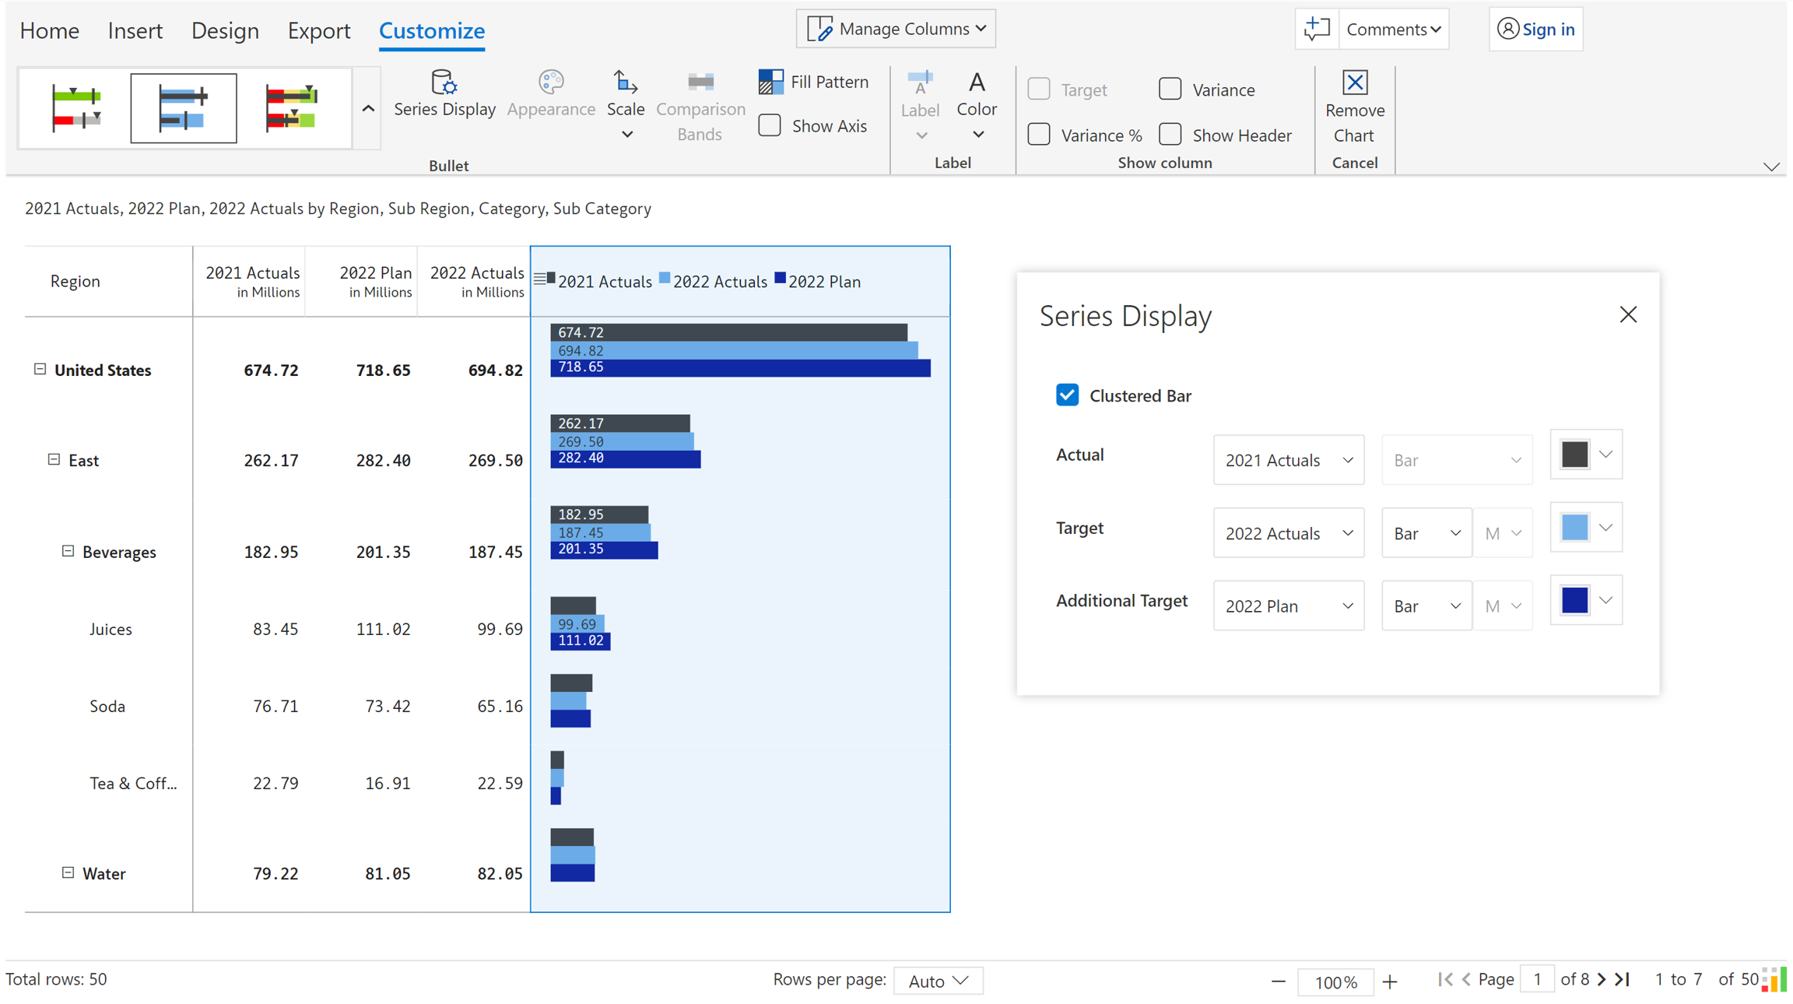Open the Manage Columns dropdown
1793x1004 pixels.
coord(896,30)
